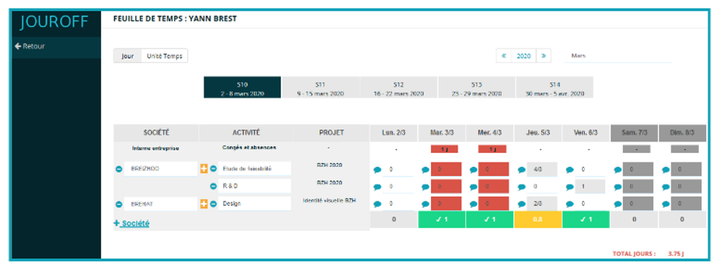
Task: Edit the BREIZHOO company field
Action: point(161,169)
